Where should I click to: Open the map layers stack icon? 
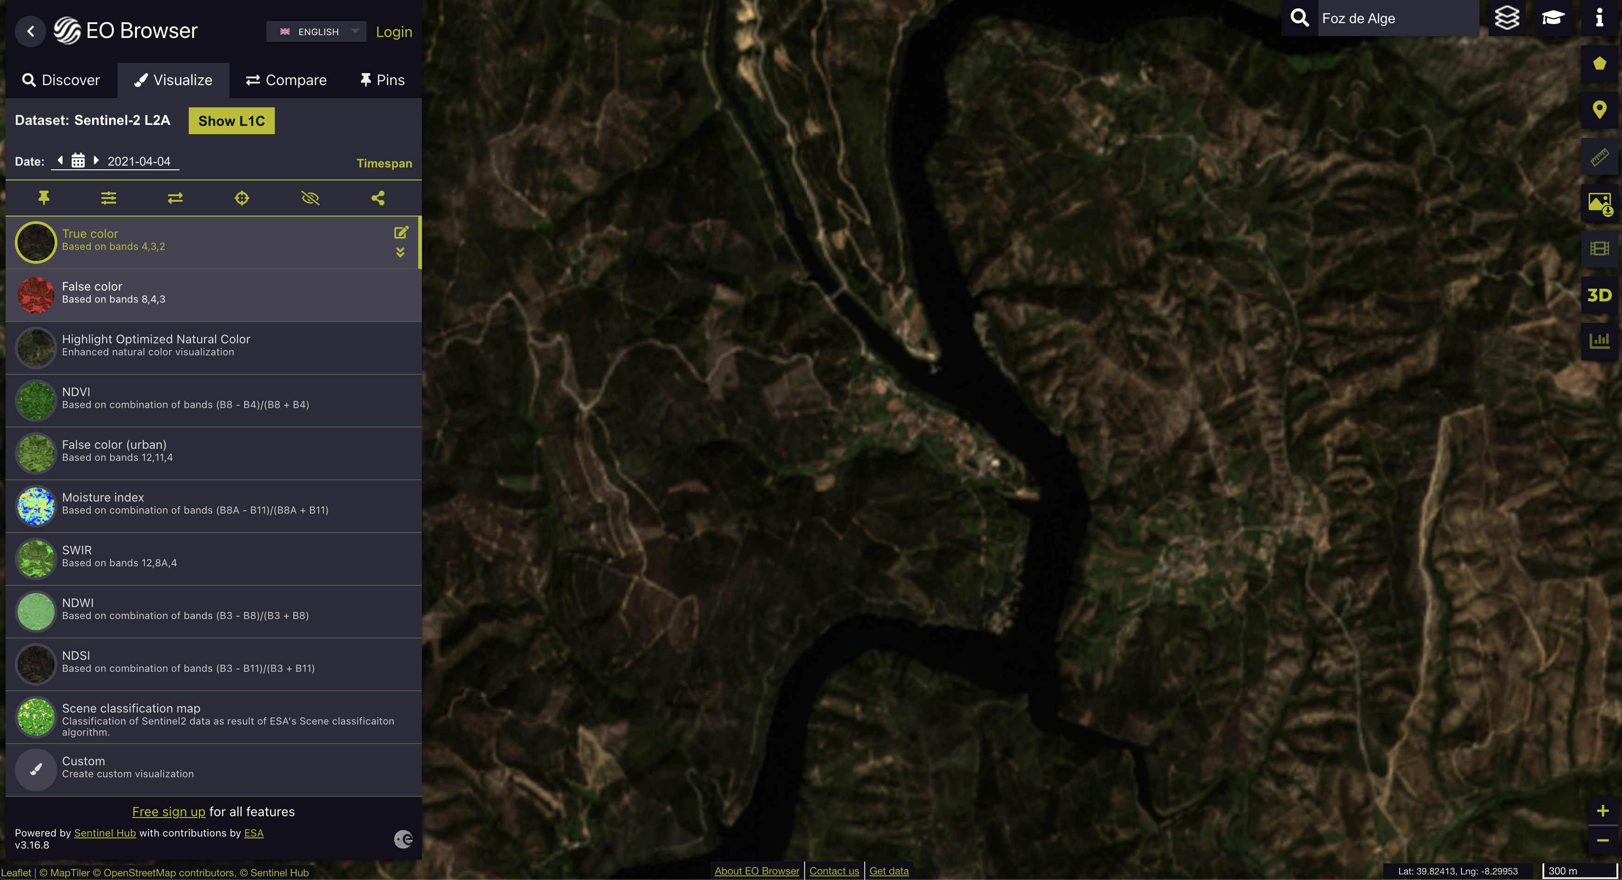(x=1507, y=18)
